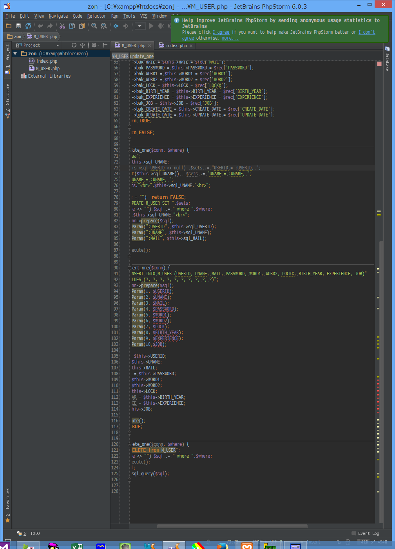Click the Cut scissors icon

62,26
